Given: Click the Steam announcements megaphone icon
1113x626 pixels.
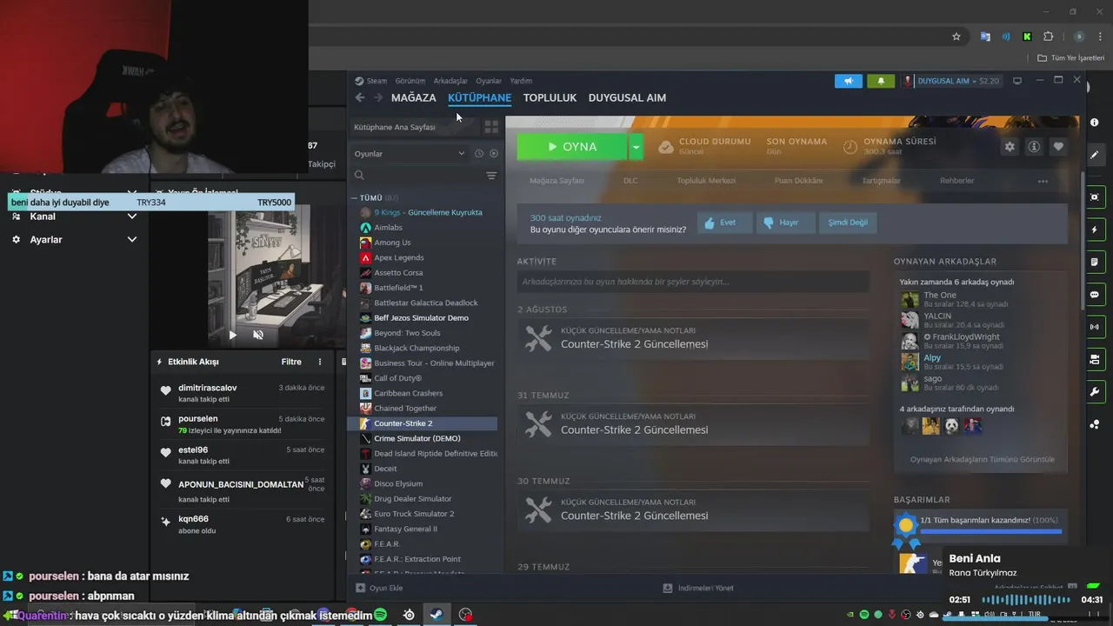Looking at the screenshot, I should click(x=848, y=81).
